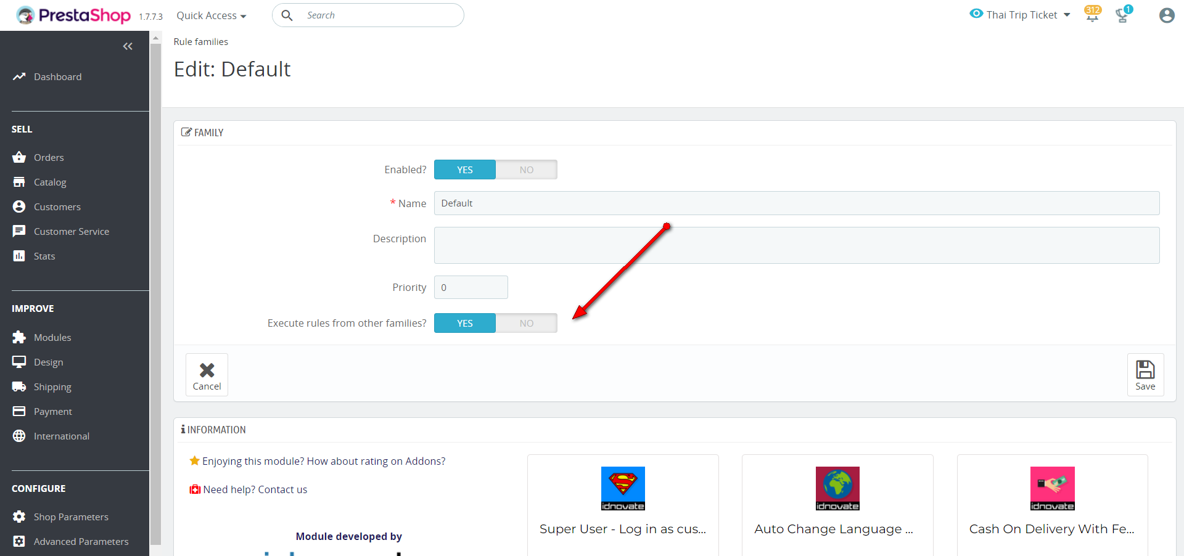This screenshot has height=556, width=1184.
Task: Click the Modules puzzle piece icon
Action: pyautogui.click(x=19, y=337)
